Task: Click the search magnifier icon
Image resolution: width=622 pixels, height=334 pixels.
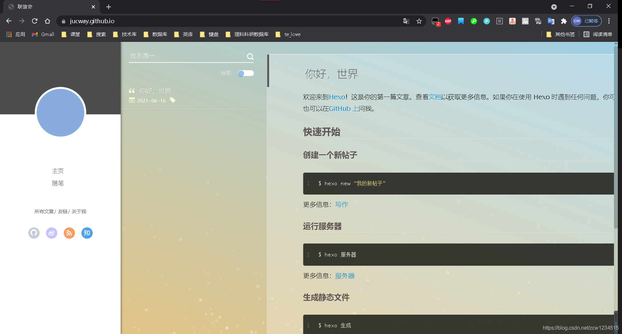Action: point(250,56)
